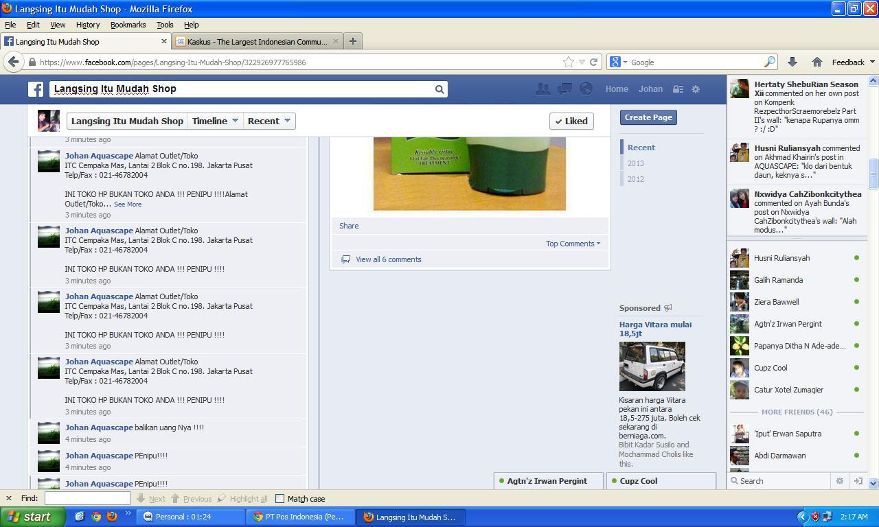Open the account settings gear icon
The width and height of the screenshot is (879, 527).
tap(696, 89)
